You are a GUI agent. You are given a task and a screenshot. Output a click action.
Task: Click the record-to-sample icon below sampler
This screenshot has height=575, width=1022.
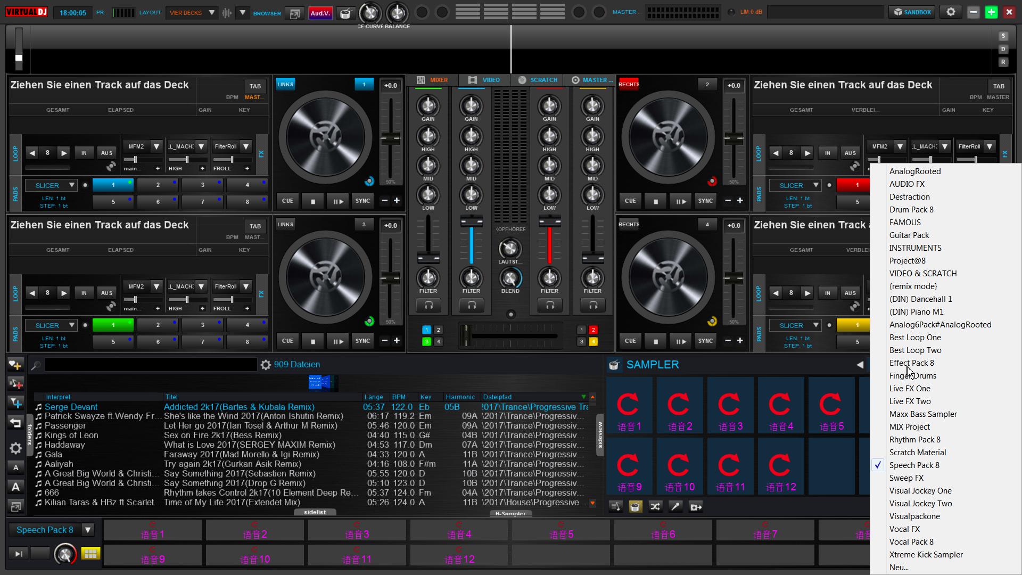696,507
